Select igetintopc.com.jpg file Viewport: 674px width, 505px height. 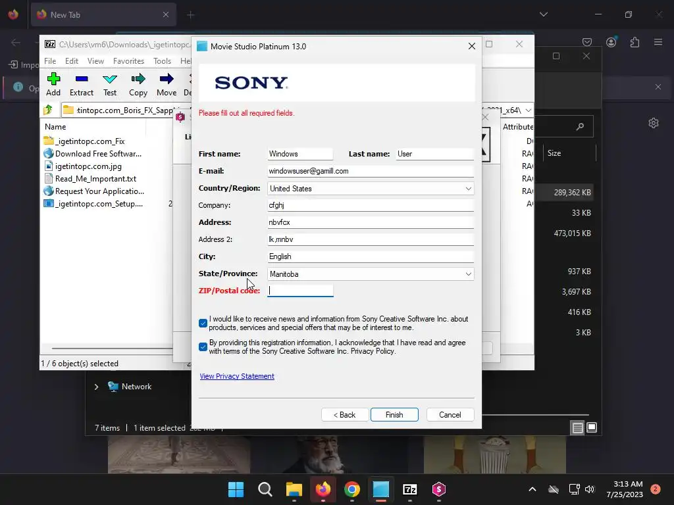point(82,166)
